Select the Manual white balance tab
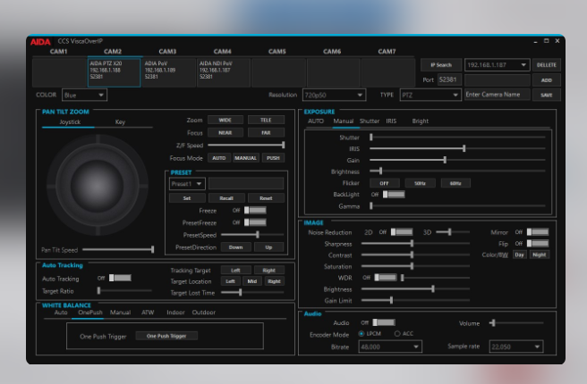 pos(120,313)
